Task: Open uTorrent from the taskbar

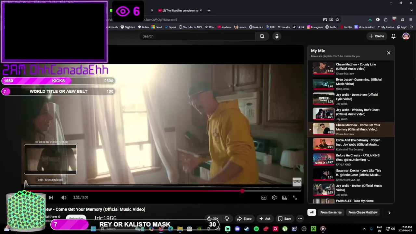Action: click(285, 229)
